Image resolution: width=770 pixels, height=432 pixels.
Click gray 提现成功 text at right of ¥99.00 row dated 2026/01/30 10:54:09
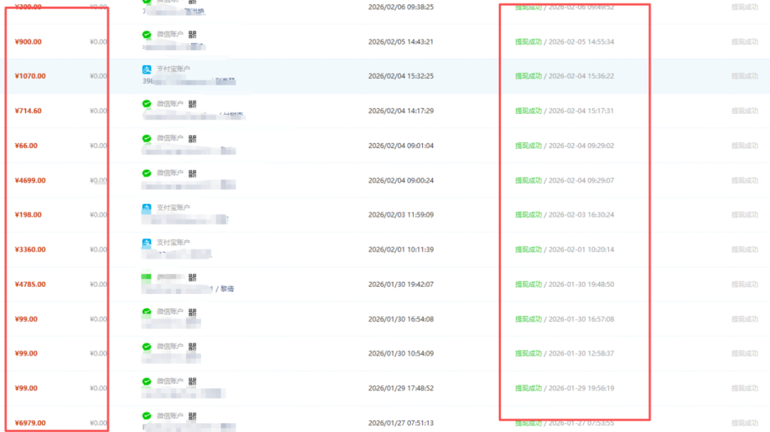[744, 353]
